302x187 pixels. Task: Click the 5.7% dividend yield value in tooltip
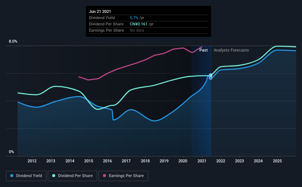pos(134,18)
